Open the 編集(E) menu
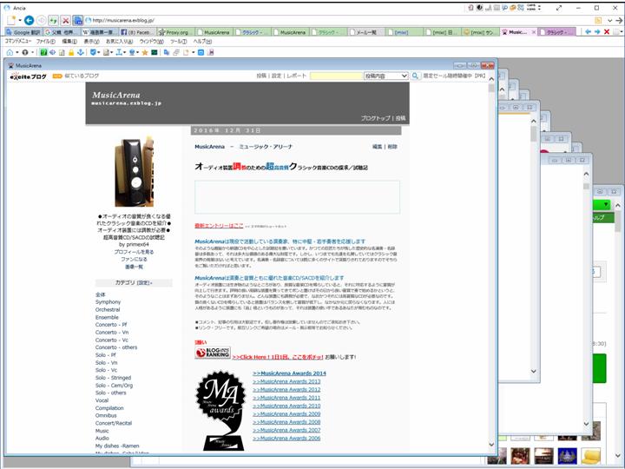 [69, 42]
